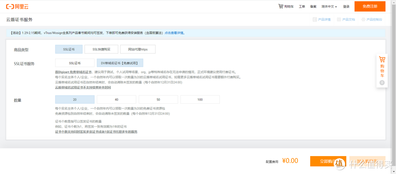Screen dimensions: 396x174
Task: Choose SSL证书 under SSL certificate service
Action: pyautogui.click(x=75, y=63)
